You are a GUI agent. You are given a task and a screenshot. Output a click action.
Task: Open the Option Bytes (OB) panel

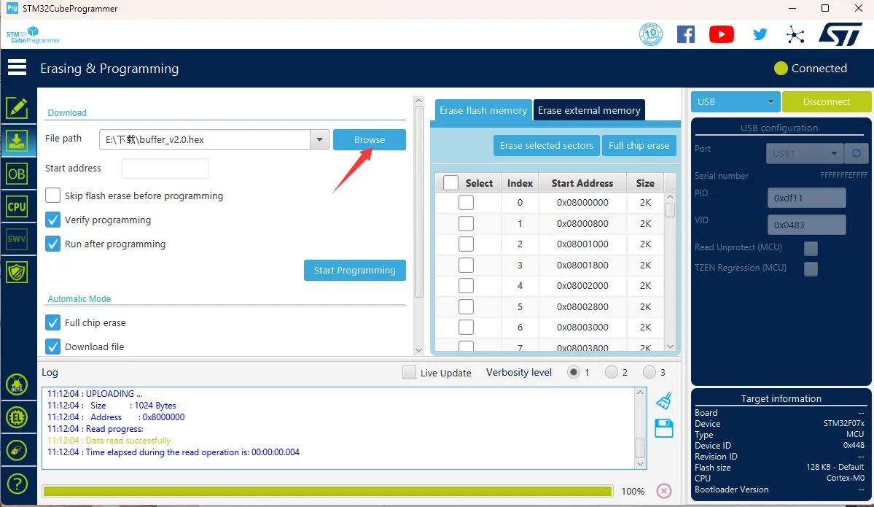(x=16, y=174)
